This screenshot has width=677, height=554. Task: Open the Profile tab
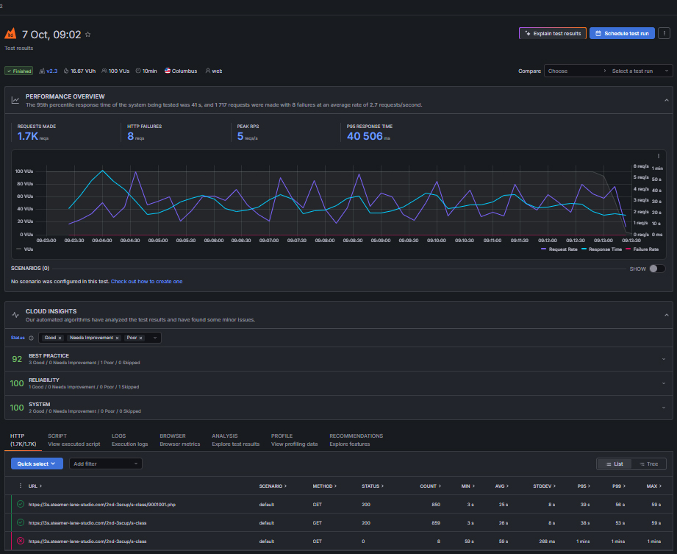click(295, 440)
